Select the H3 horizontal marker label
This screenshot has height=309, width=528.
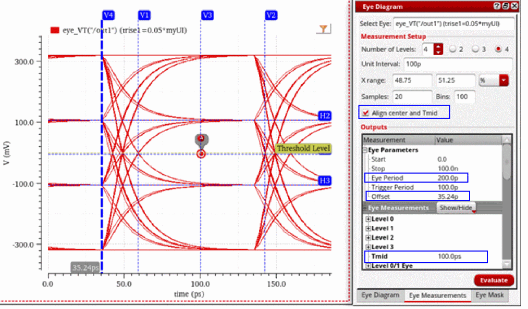325,181
